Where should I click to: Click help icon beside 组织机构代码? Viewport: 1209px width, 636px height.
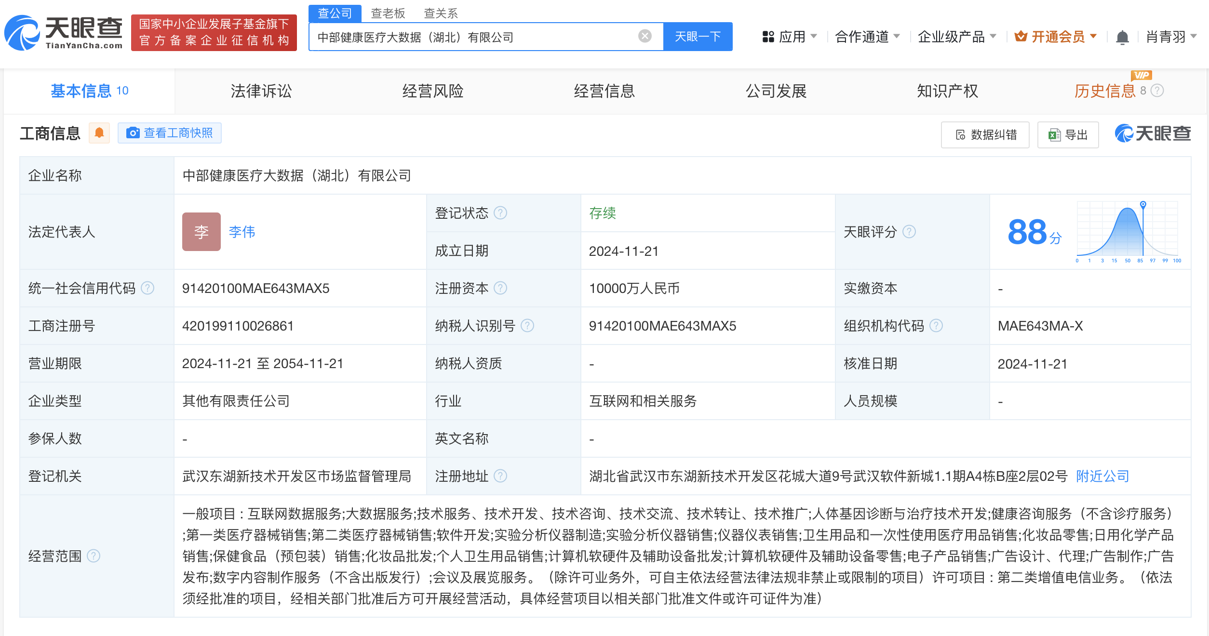point(936,326)
